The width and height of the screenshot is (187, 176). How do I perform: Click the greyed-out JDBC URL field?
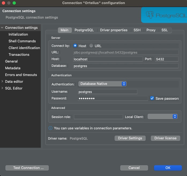126,52
